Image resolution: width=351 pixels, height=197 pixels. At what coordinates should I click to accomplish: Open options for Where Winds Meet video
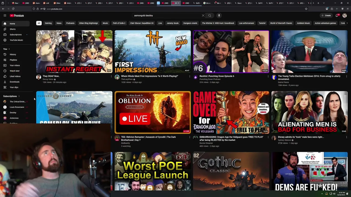189,76
